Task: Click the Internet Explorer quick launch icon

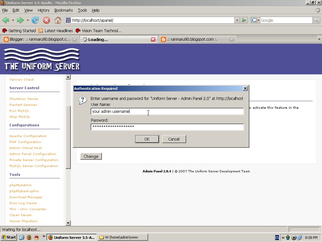Action: (22, 237)
